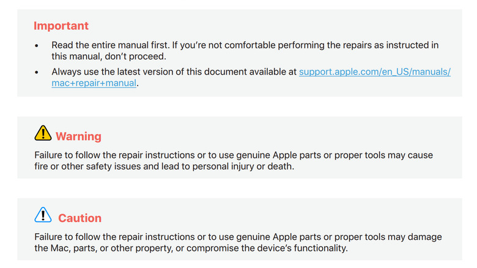
Task: Click the first line of Warning paragraph
Action: (232, 155)
